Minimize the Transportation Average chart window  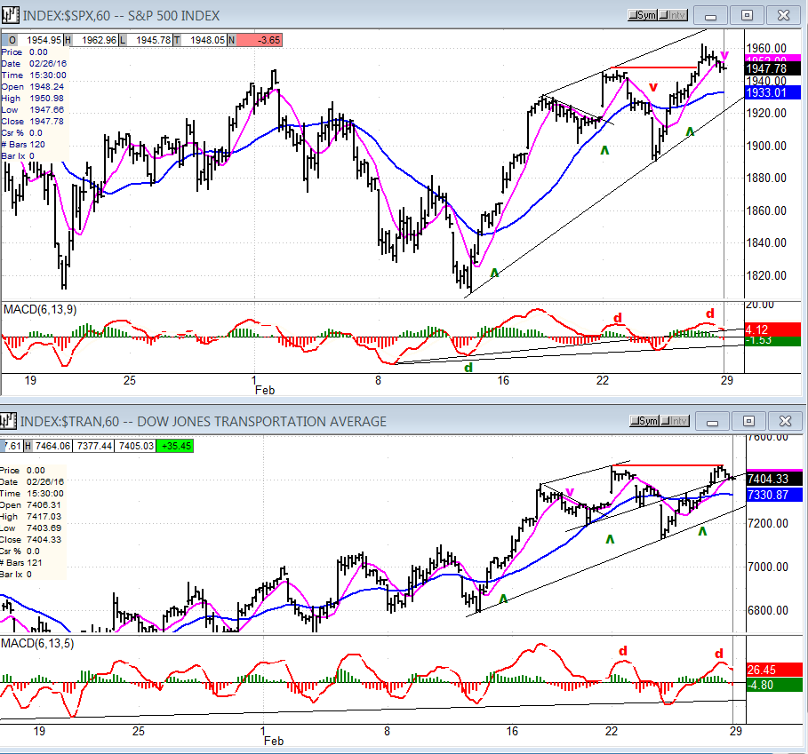tap(712, 421)
